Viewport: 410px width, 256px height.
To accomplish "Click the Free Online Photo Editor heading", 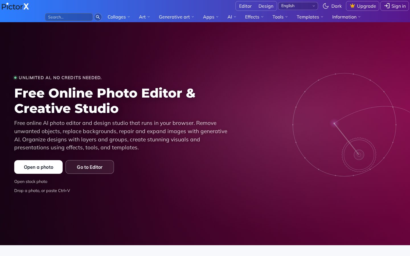I will (105, 101).
